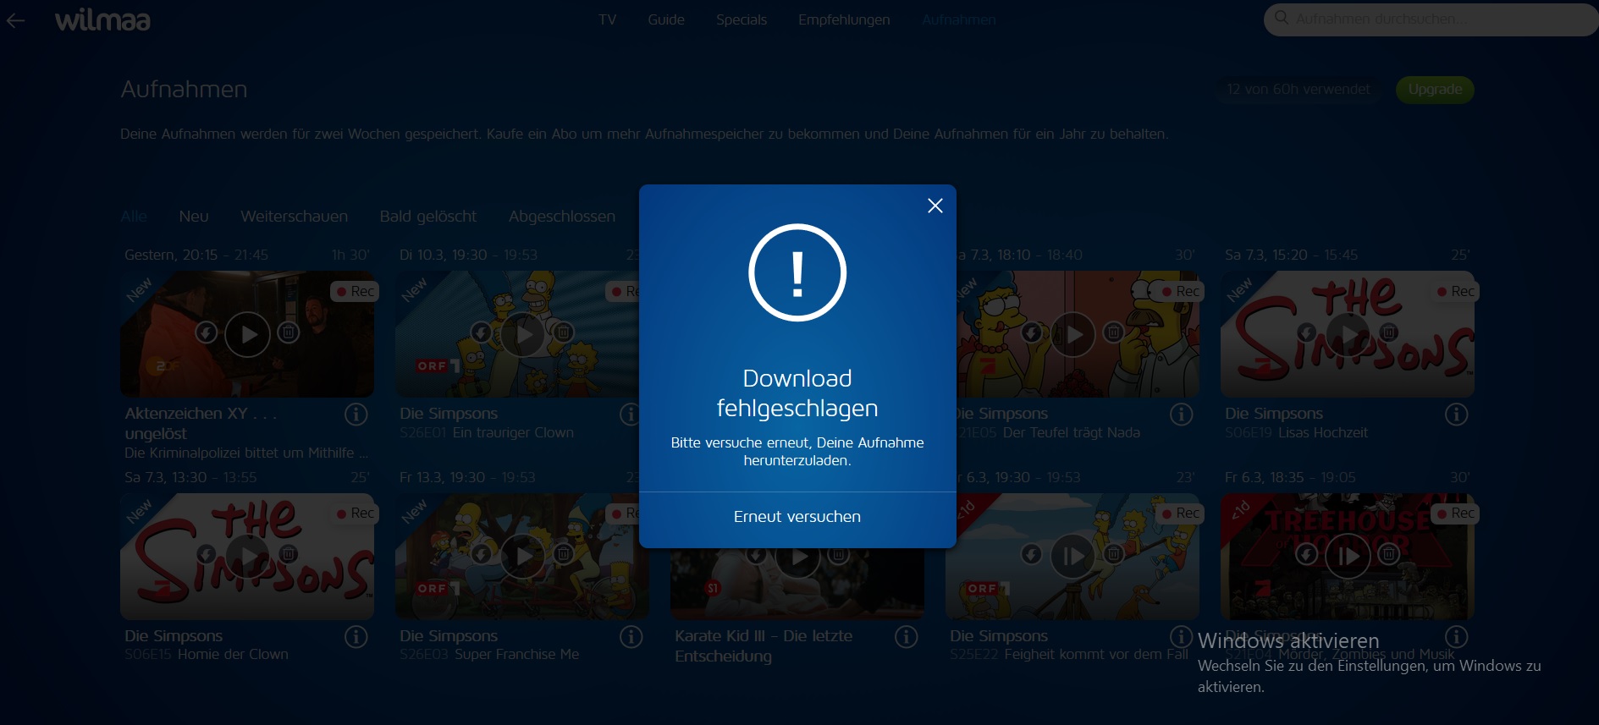Resume Mörder, Zombies und Musik episode
The width and height of the screenshot is (1599, 725).
click(x=1348, y=556)
